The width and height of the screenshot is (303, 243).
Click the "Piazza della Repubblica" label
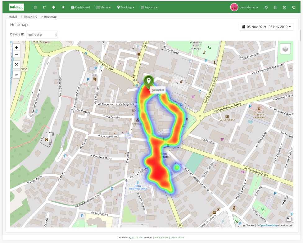(138, 187)
